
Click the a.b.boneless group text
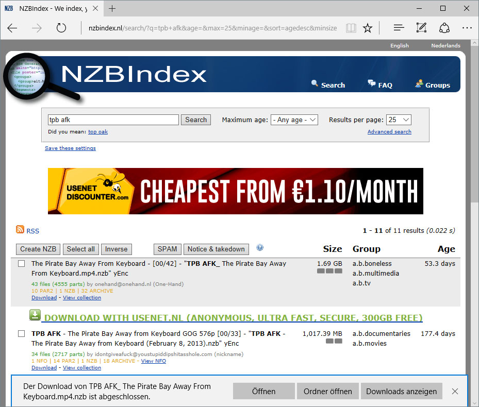(372, 263)
